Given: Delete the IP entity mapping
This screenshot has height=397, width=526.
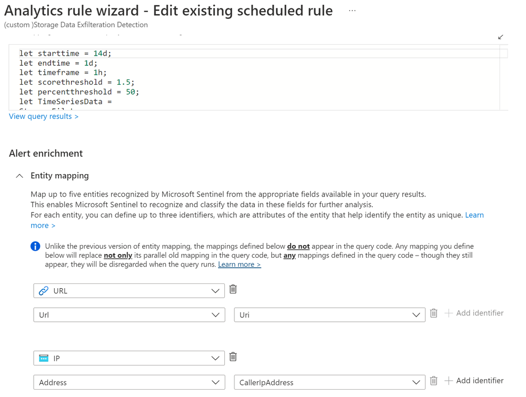Looking at the screenshot, I should point(233,357).
